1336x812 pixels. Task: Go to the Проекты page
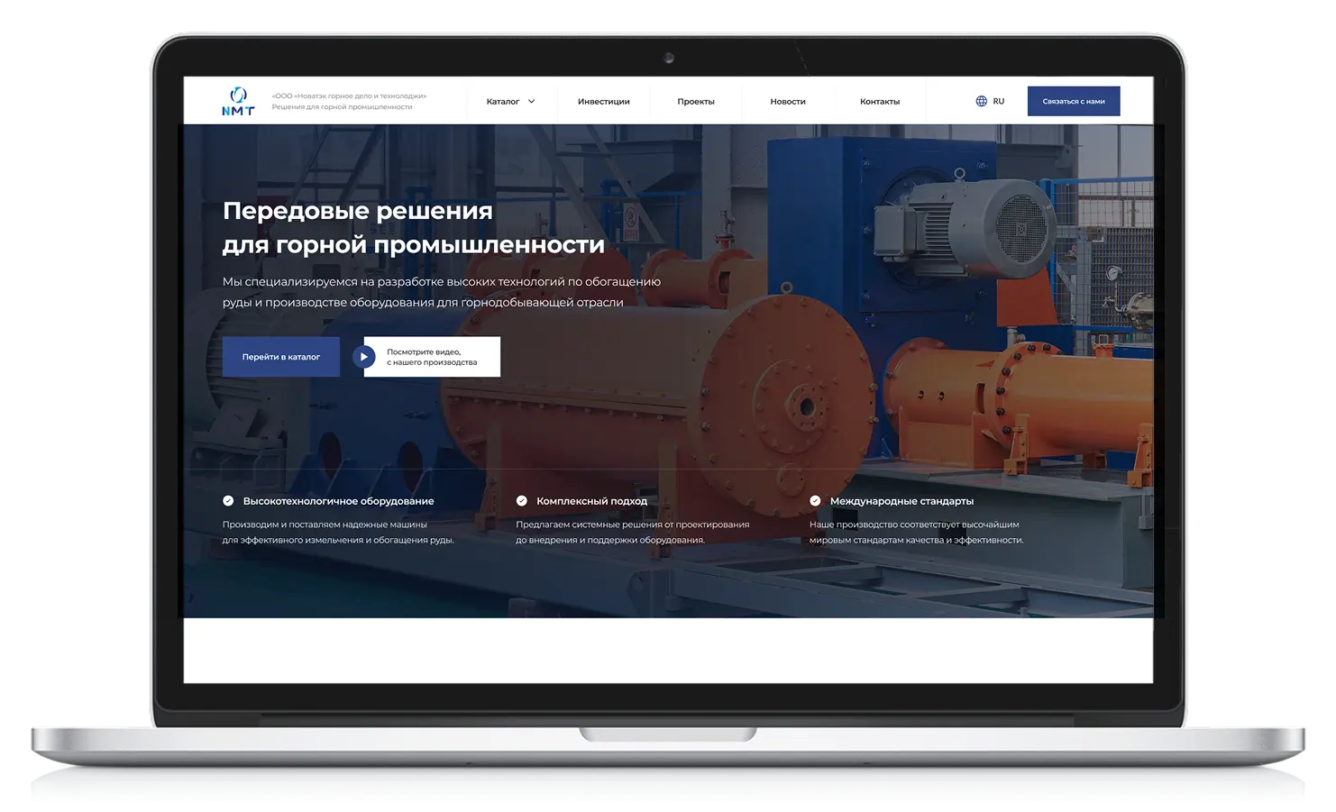(695, 102)
